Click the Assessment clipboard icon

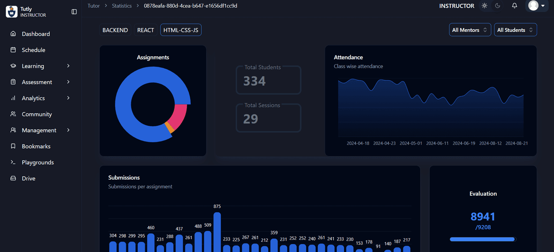(x=13, y=82)
